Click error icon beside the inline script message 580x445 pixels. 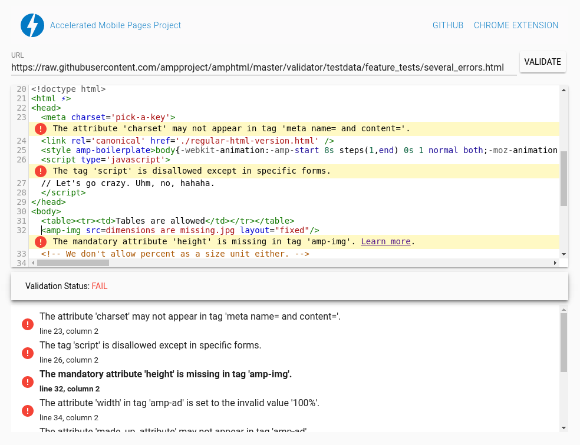(x=40, y=171)
